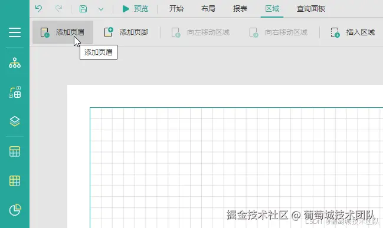This screenshot has width=383, height=228.
Task: Click the redo arrow icon
Action: 58,9
